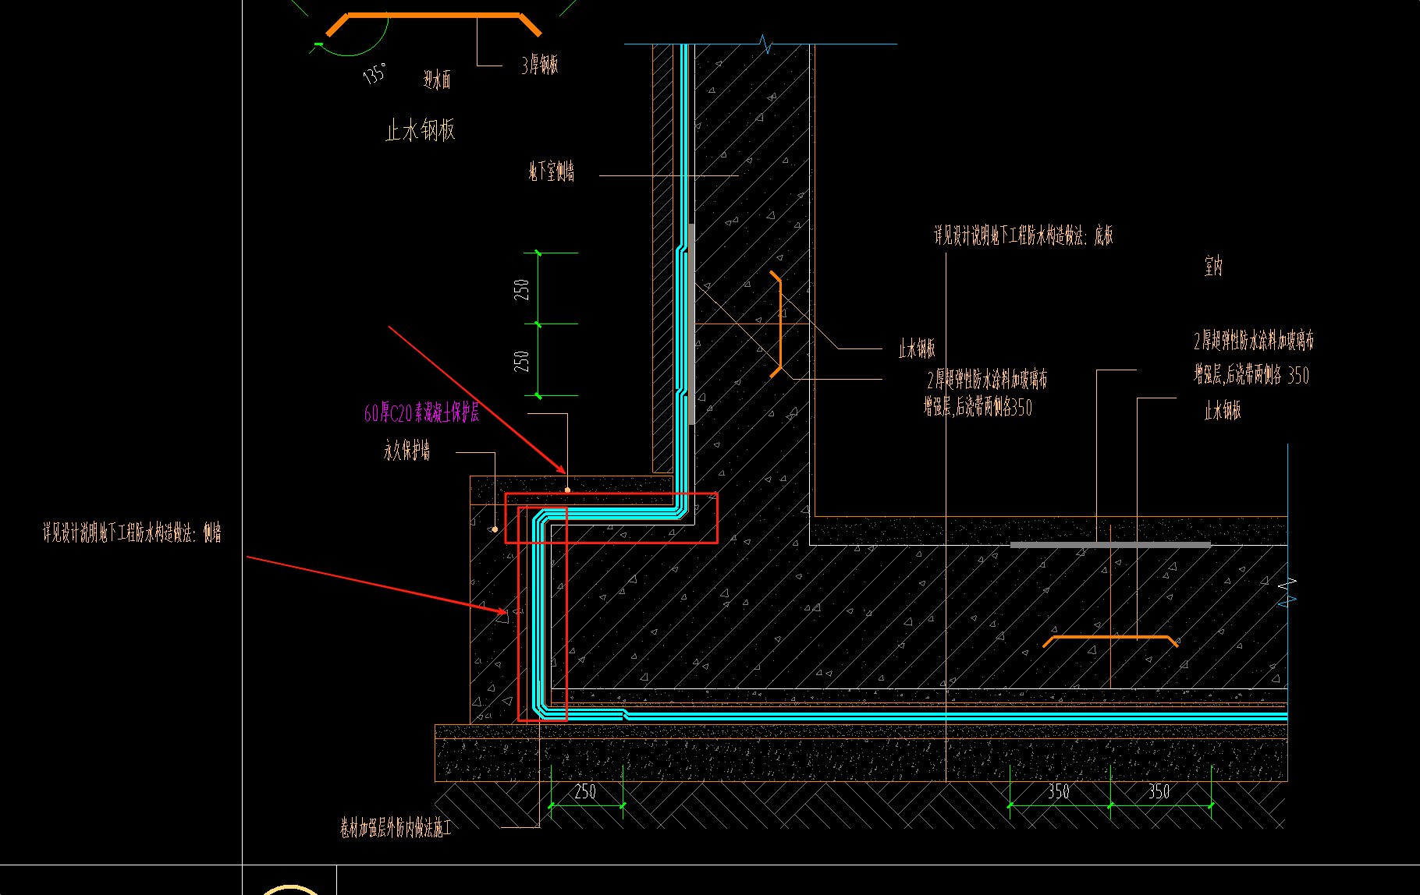Click the 永久保护墙 annotation

tap(406, 451)
